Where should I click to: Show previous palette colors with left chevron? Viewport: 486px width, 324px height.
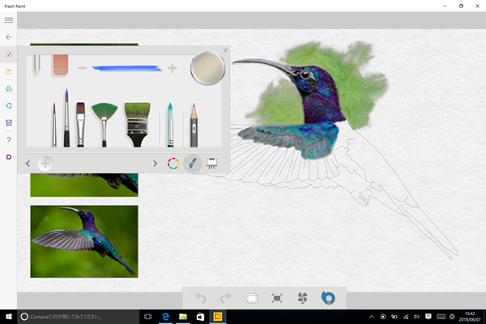tap(28, 163)
